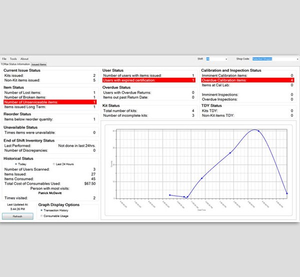The height and width of the screenshot is (277, 300).
Task: Open the File menu
Action: click(4, 59)
